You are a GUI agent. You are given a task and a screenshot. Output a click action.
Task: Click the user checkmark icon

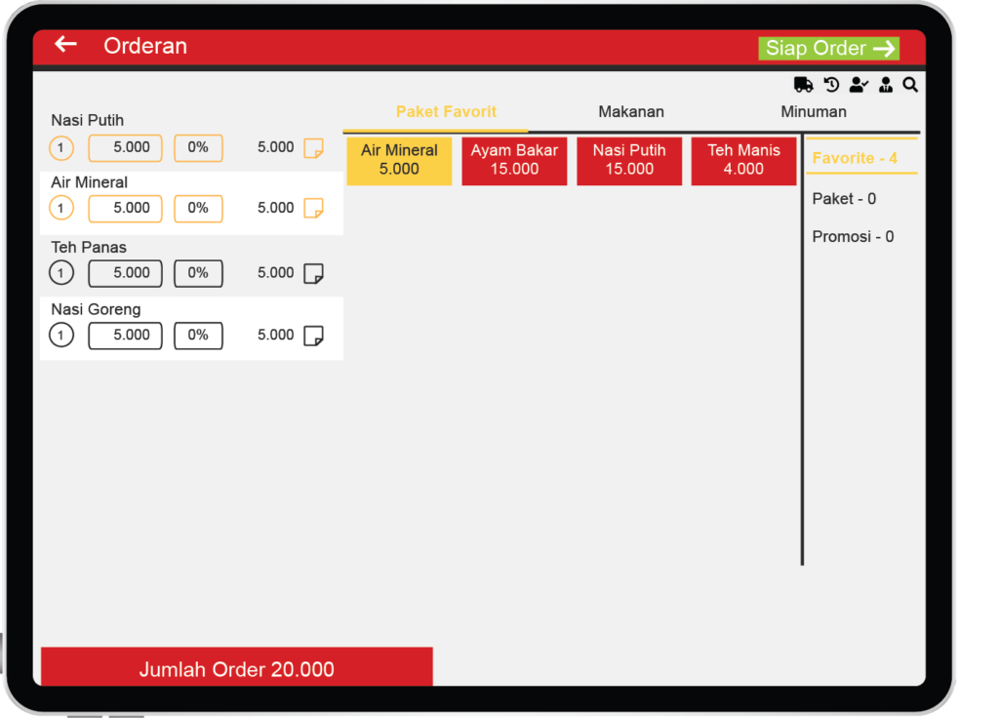(859, 85)
